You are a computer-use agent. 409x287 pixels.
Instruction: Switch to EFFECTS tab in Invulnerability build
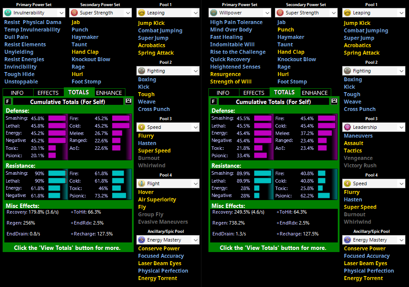point(48,93)
